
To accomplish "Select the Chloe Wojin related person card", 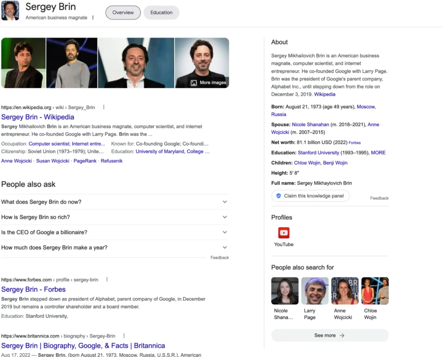I will (x=375, y=299).
